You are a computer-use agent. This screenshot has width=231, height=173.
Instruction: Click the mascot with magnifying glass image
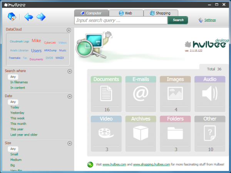tap(94, 45)
